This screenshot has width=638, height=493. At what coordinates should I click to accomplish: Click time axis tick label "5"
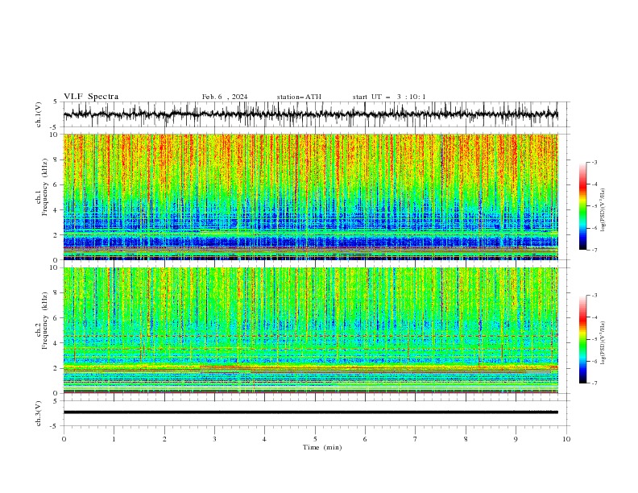point(315,439)
